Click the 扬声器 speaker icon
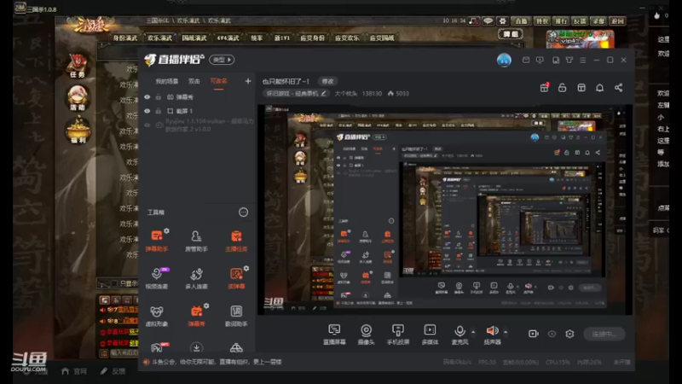 [x=492, y=331]
